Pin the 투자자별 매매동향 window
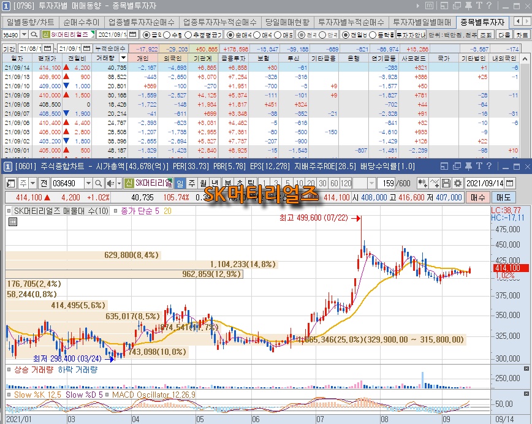 [468, 6]
